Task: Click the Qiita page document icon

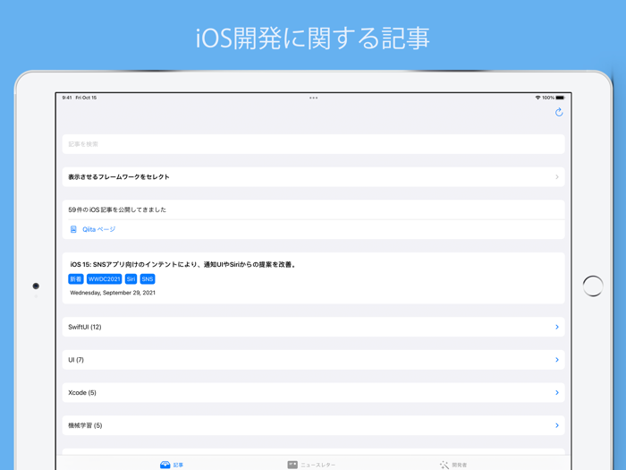Action: [x=73, y=229]
